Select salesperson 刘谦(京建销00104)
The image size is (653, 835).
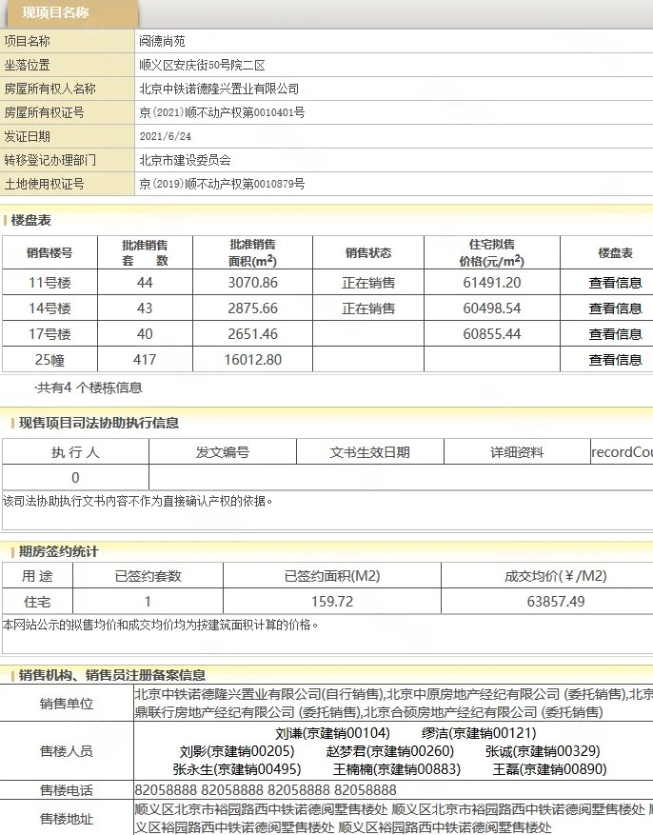(x=332, y=733)
